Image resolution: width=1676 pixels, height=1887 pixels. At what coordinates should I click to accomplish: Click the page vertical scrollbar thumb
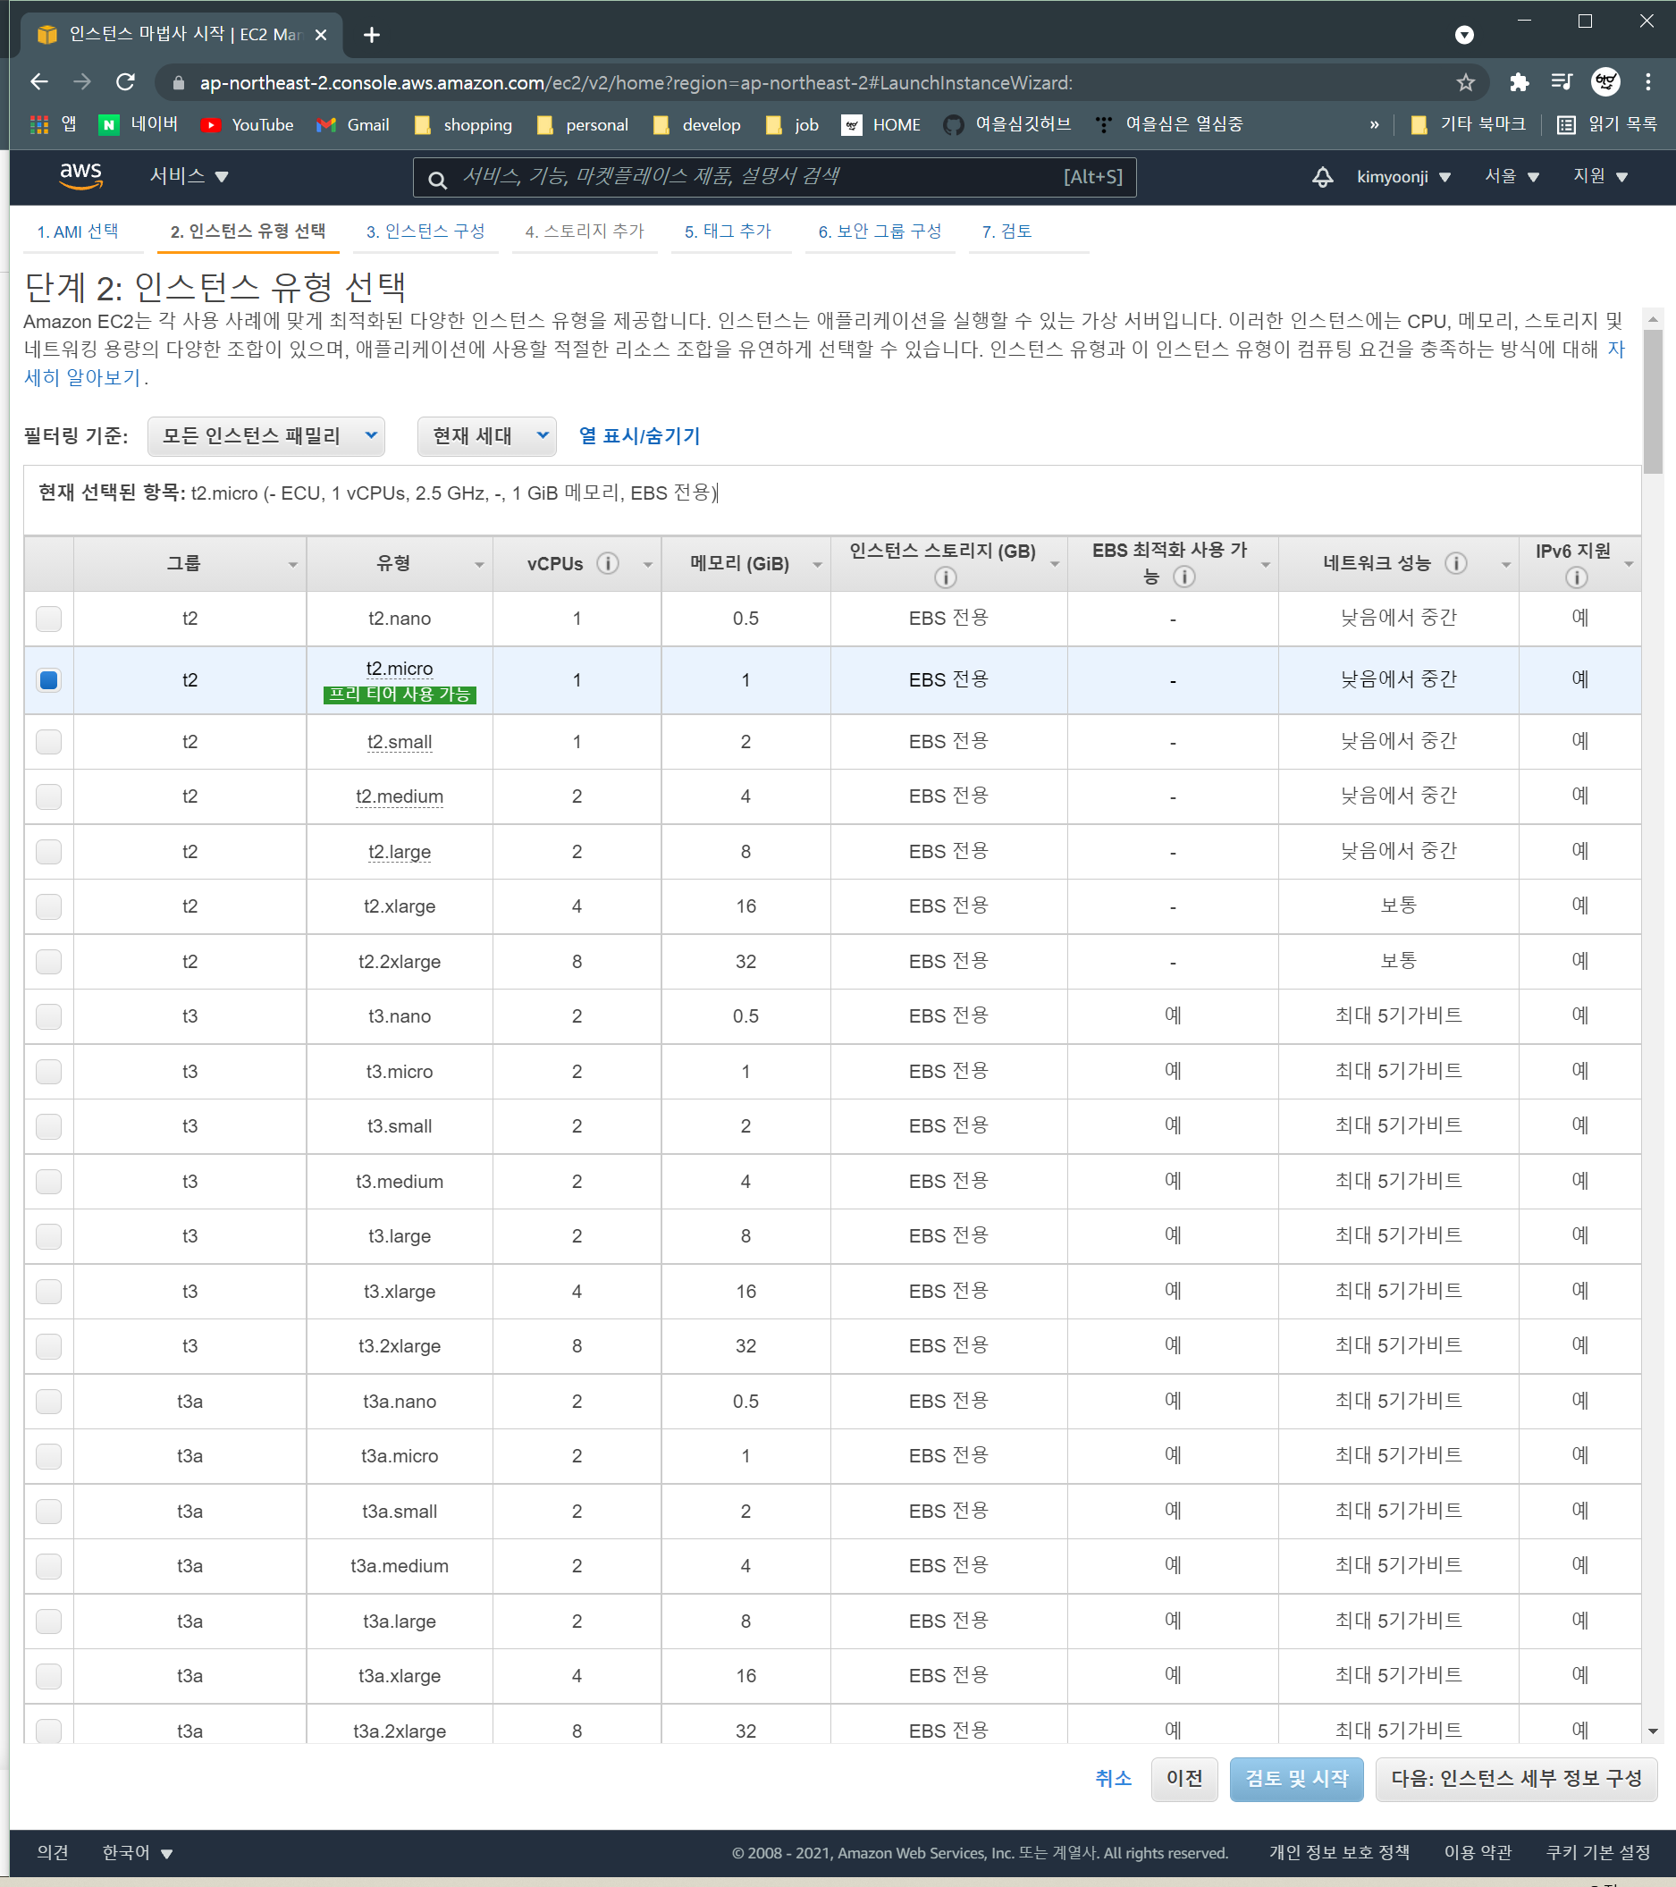(1653, 401)
